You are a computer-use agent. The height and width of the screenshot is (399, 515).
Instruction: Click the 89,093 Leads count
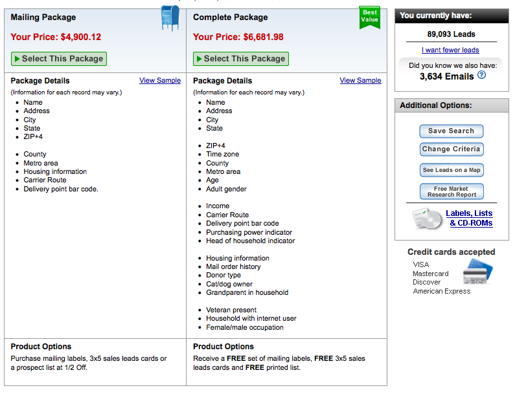pyautogui.click(x=451, y=34)
